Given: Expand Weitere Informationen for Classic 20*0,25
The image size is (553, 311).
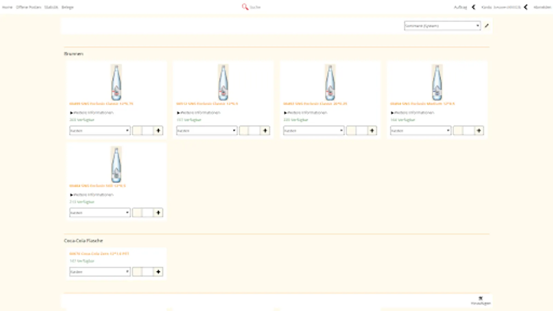Looking at the screenshot, I should pyautogui.click(x=306, y=113).
